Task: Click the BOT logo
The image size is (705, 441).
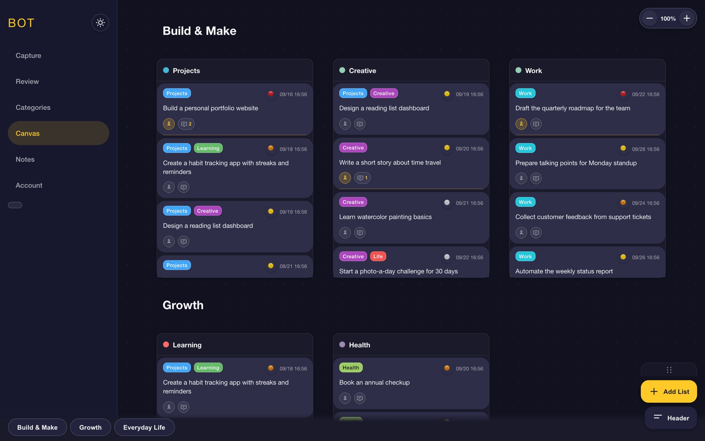Action: [x=21, y=23]
